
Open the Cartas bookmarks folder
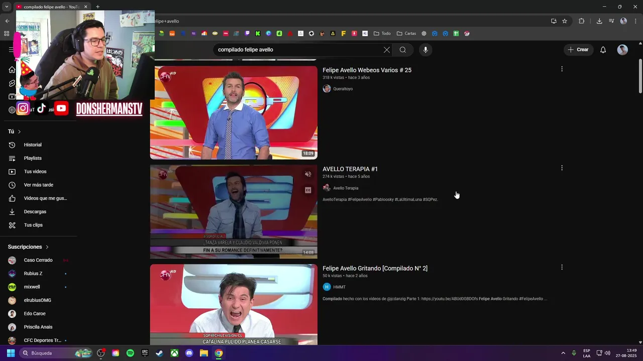[x=406, y=34]
